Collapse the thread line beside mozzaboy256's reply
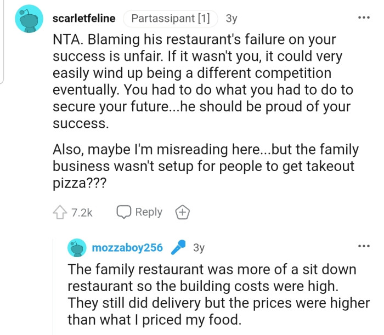The image size is (384, 335). tap(53, 285)
